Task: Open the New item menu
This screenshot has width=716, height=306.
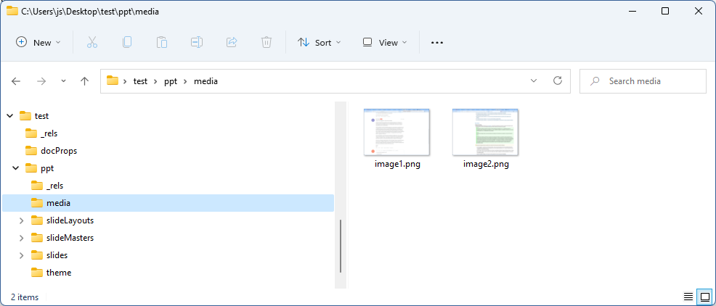Action: (38, 42)
